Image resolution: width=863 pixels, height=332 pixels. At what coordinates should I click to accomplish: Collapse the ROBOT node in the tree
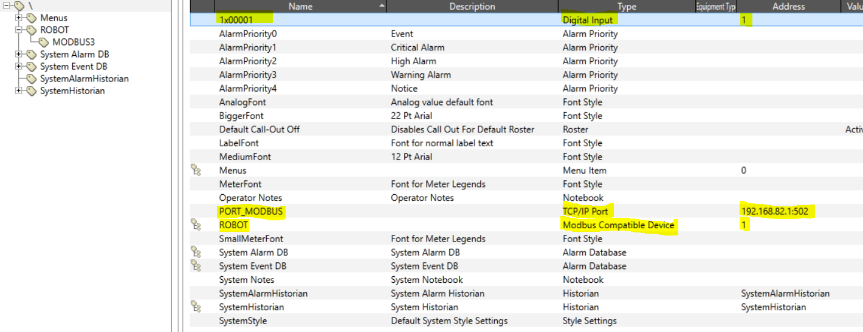coord(19,30)
